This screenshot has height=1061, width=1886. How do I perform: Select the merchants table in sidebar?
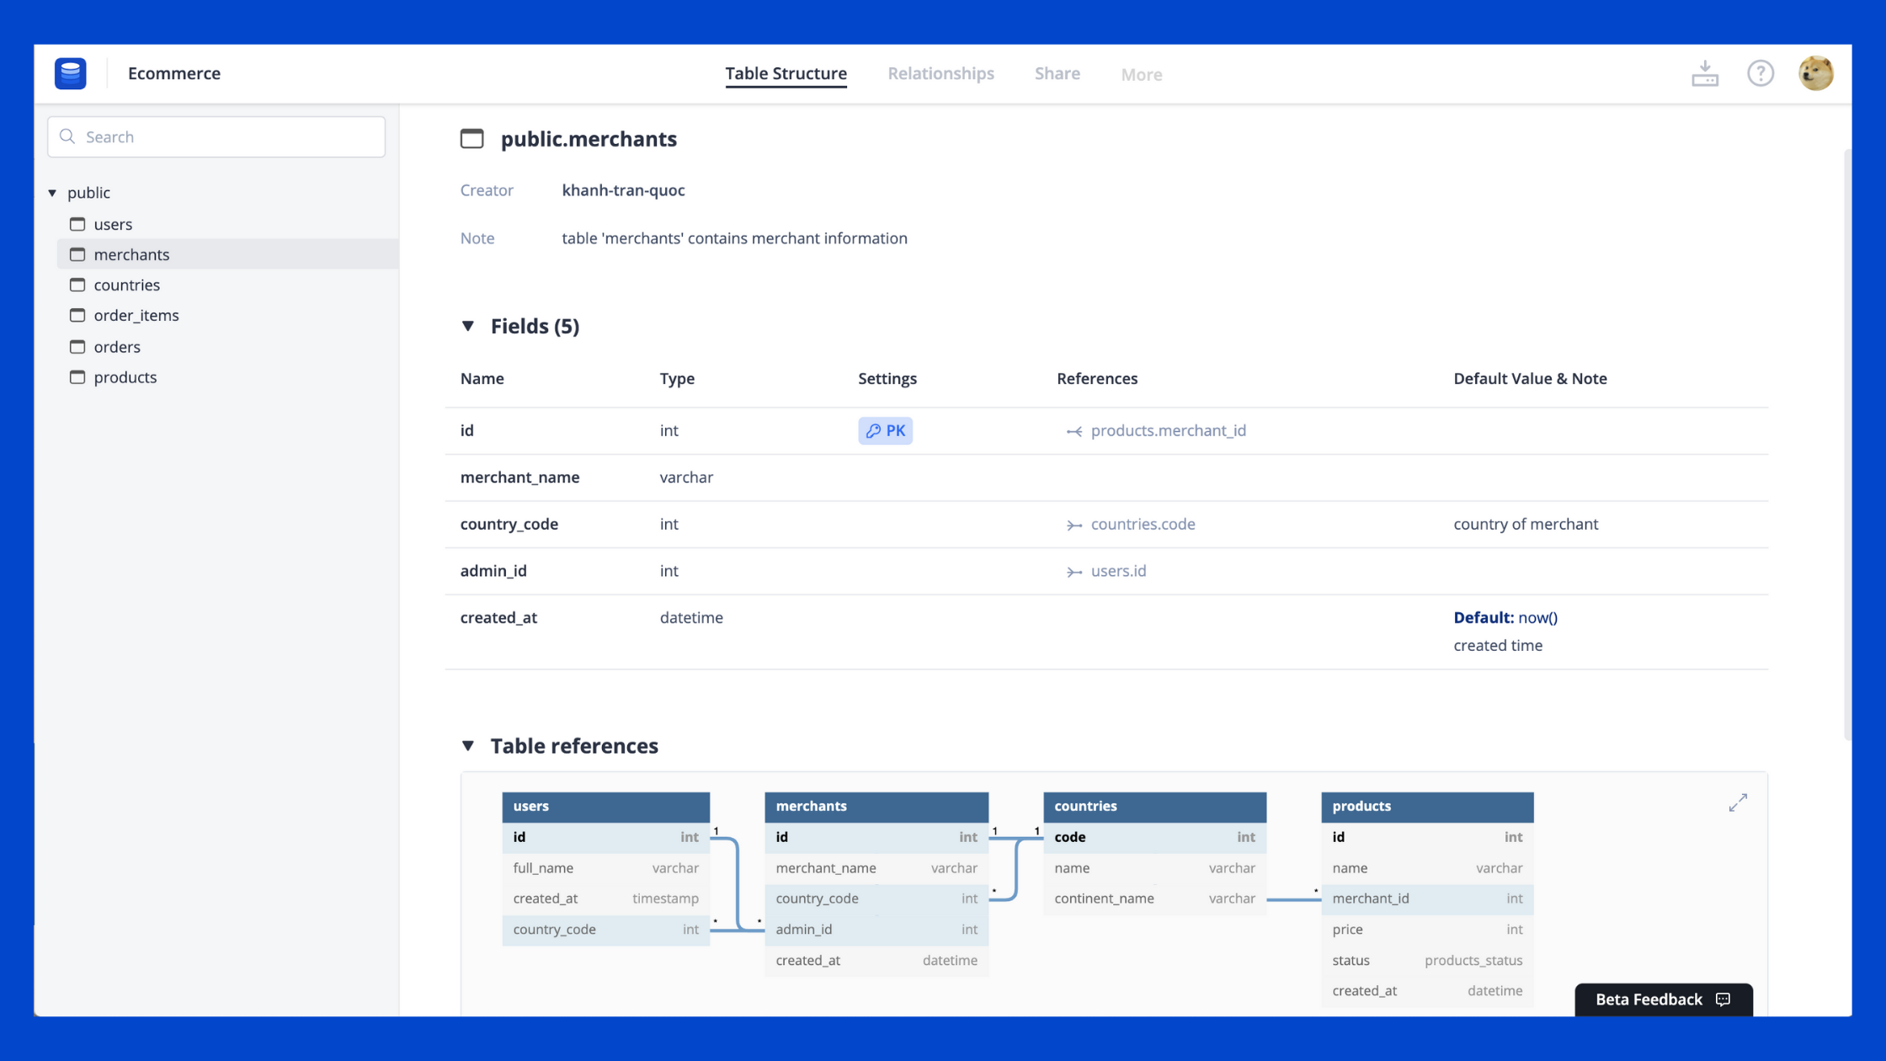pyautogui.click(x=132, y=254)
